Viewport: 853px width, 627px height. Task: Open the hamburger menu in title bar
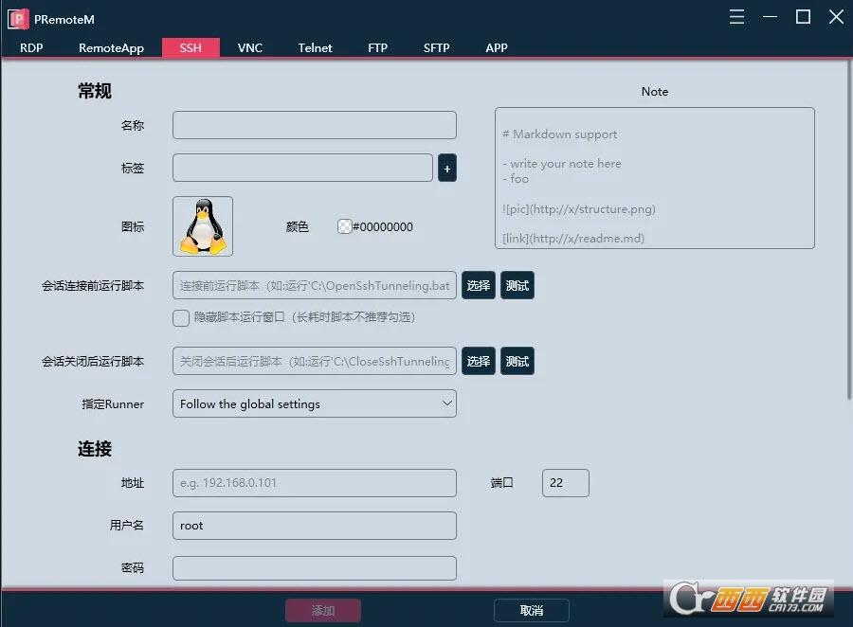pos(736,17)
